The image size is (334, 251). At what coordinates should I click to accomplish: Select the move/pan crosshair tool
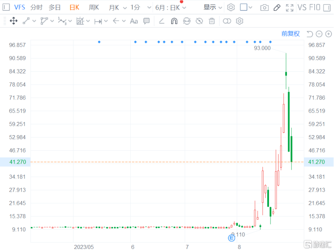(x=13, y=21)
